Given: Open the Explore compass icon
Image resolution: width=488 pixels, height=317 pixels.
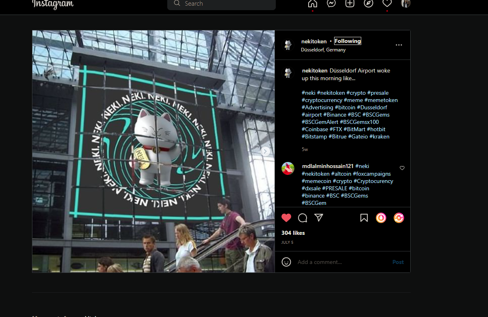Looking at the screenshot, I should (368, 3).
